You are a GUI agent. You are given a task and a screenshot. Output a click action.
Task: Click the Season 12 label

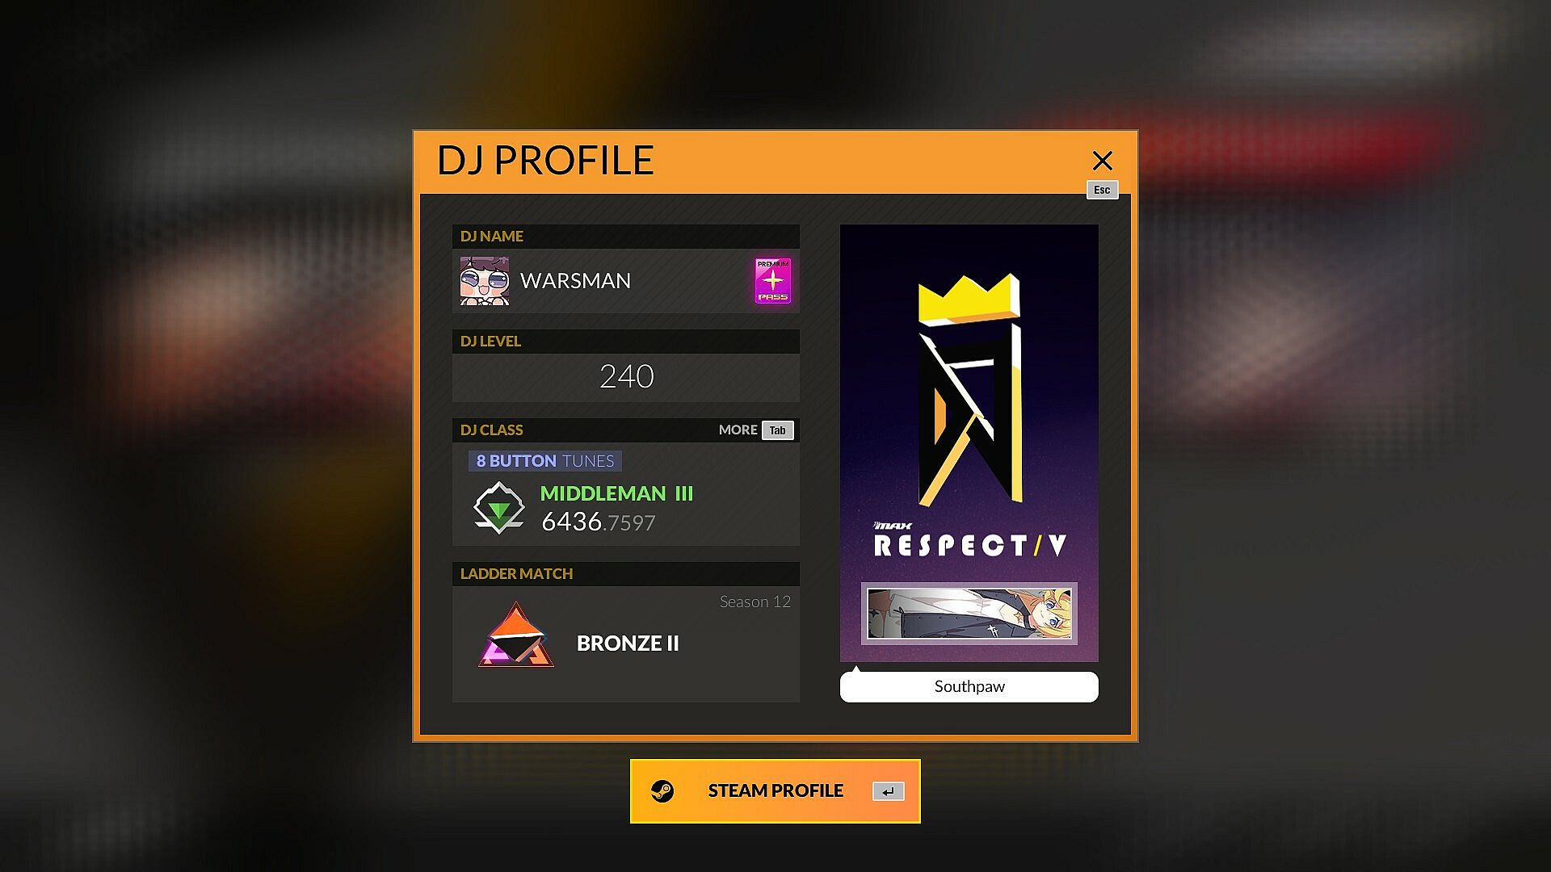[x=755, y=602]
